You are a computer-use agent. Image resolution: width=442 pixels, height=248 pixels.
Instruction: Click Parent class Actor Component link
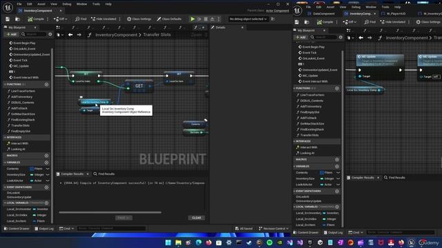tap(278, 11)
